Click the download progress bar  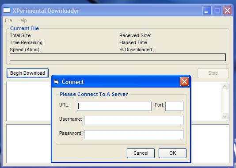tap(118, 57)
